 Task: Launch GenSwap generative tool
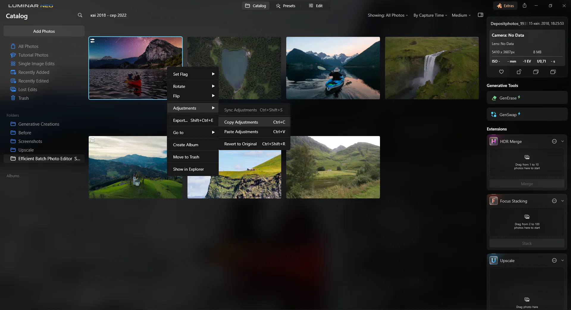tap(527, 114)
